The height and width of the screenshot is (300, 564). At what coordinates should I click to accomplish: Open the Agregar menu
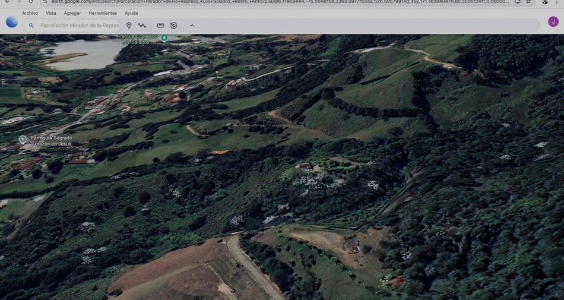pos(72,13)
